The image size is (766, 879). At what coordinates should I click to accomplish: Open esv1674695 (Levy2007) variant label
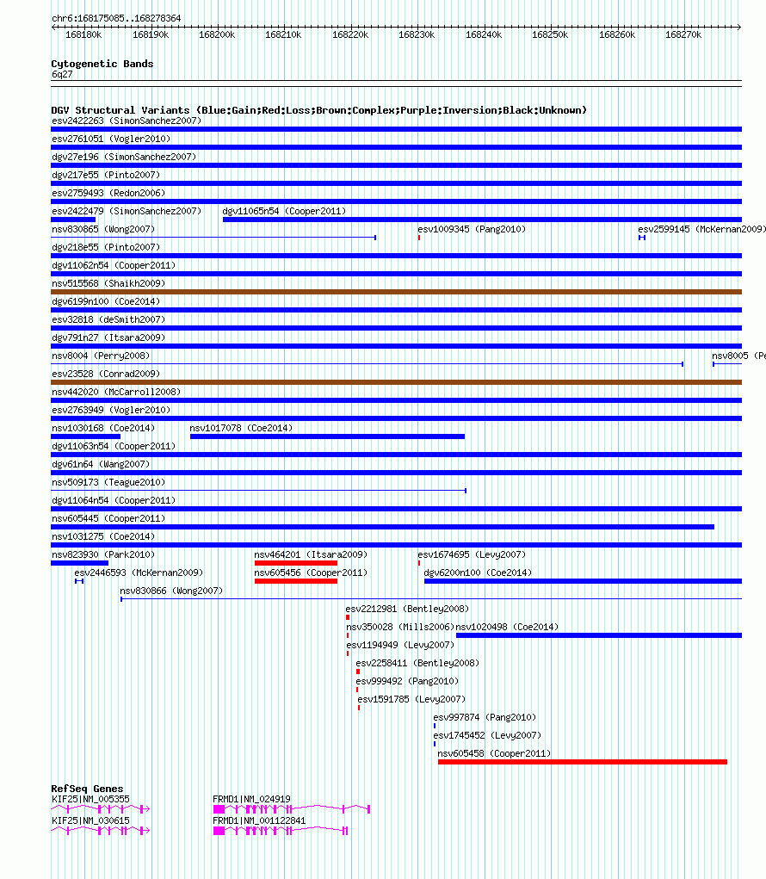tap(472, 554)
